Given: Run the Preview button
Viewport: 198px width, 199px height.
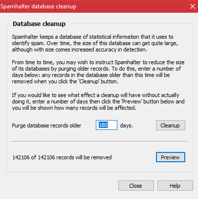Looking at the screenshot, I should (171, 157).
